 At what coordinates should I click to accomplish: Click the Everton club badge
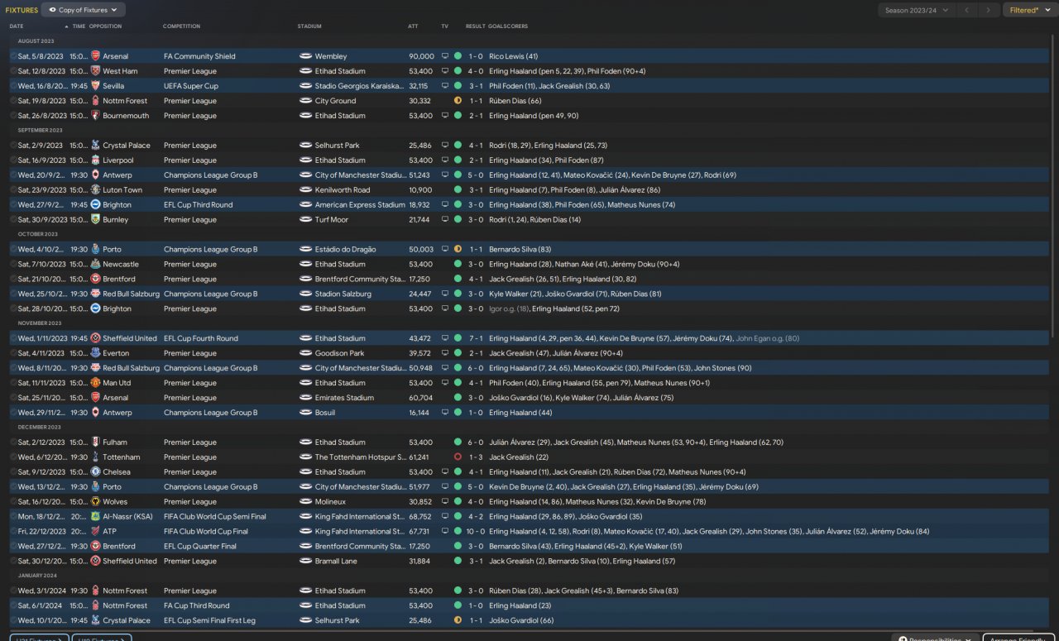click(x=95, y=353)
